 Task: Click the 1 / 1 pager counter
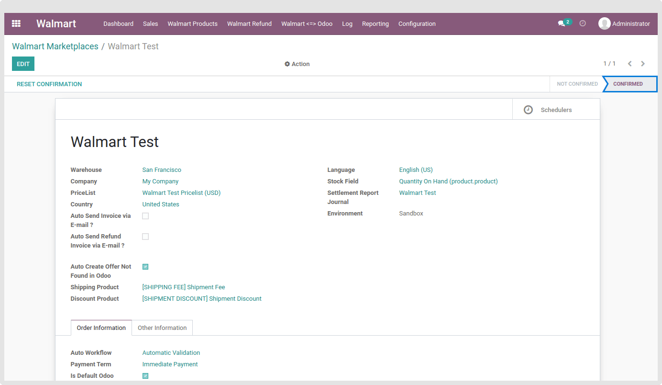[609, 64]
